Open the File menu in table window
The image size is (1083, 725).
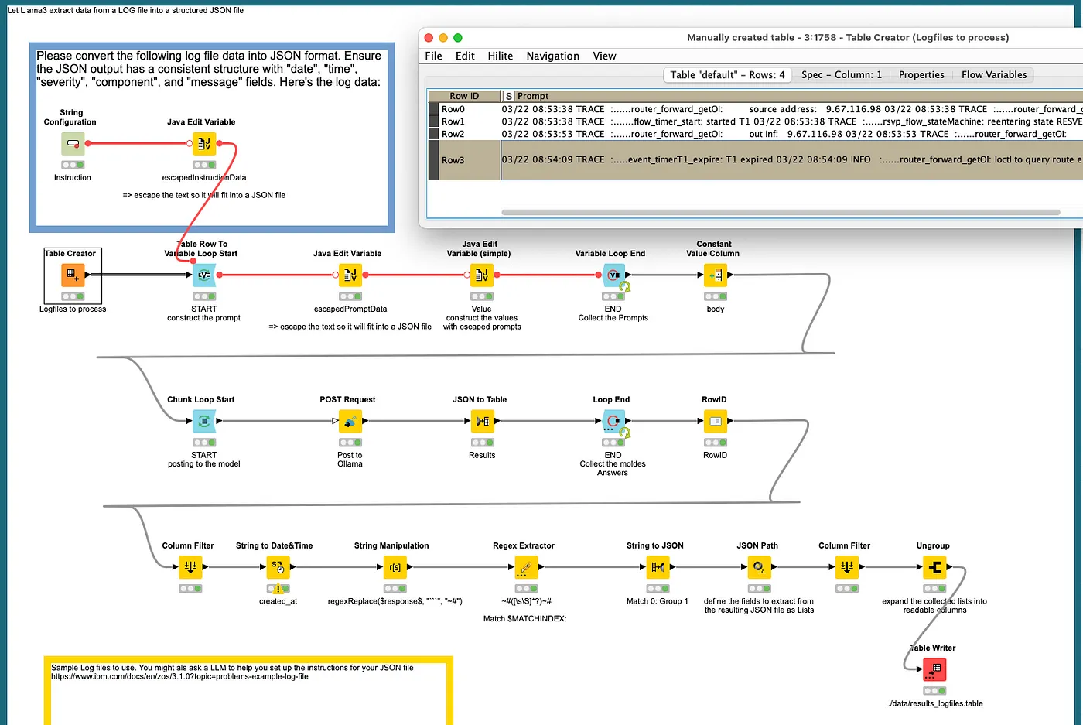(x=433, y=56)
